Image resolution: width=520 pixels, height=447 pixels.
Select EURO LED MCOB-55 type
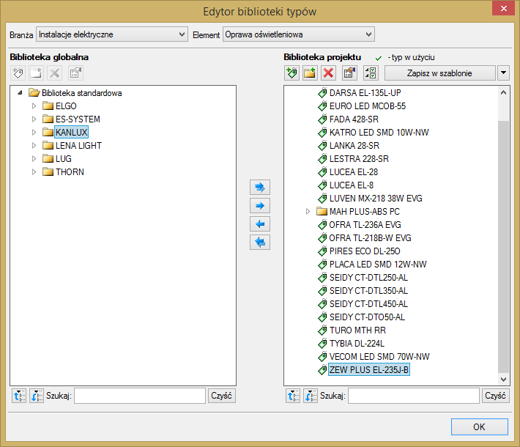click(x=368, y=106)
